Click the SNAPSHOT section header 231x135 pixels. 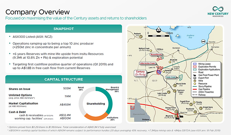pyautogui.click(x=64, y=29)
